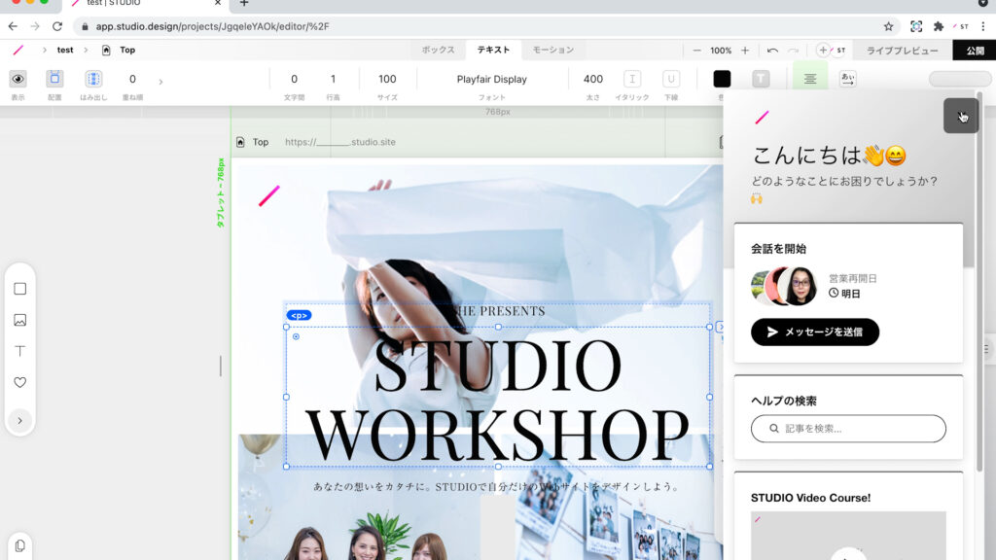Open the 配置 position setting icon

point(54,79)
